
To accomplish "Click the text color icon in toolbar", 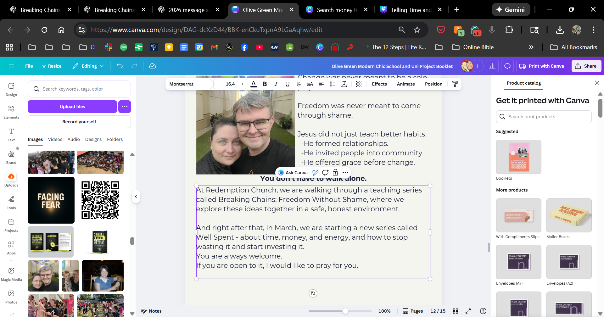I will click(254, 84).
